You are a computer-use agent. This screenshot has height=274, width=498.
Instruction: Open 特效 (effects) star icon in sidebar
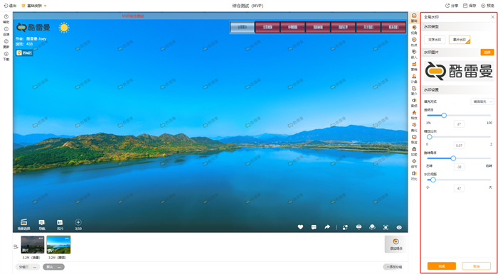(414, 115)
